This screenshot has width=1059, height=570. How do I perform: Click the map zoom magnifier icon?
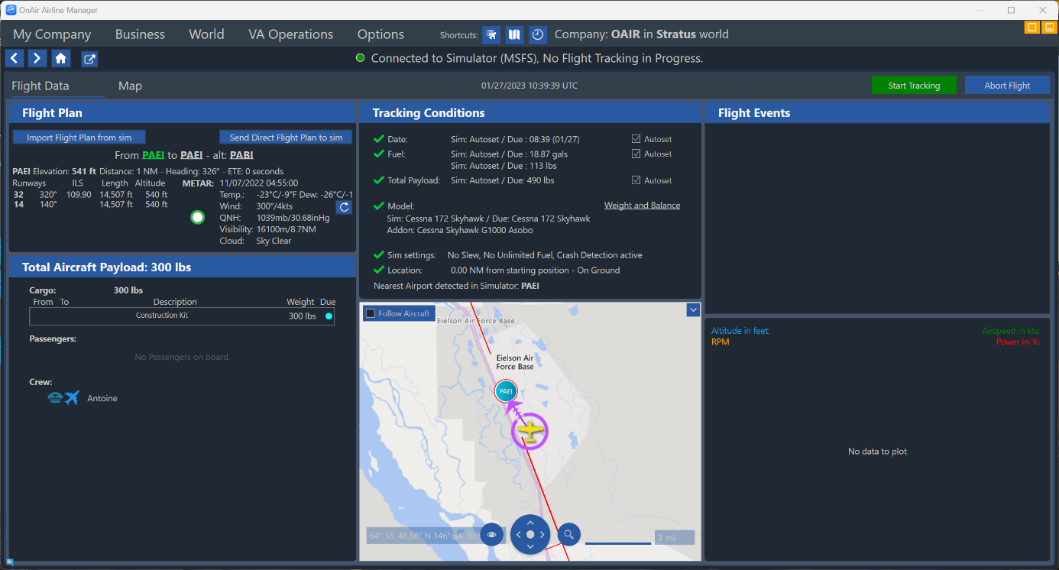tap(569, 534)
